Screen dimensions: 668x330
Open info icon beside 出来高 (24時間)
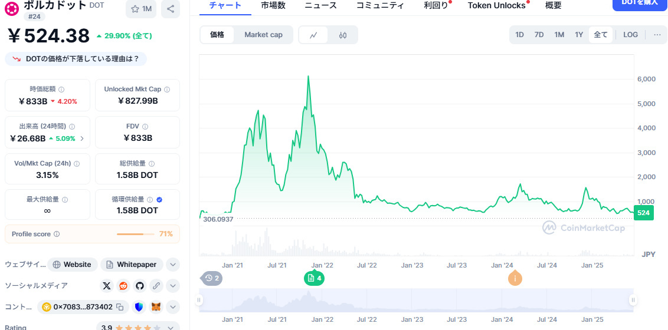[72, 126]
